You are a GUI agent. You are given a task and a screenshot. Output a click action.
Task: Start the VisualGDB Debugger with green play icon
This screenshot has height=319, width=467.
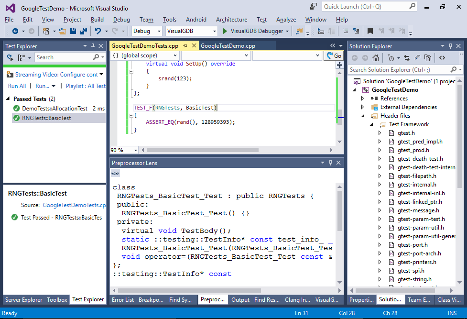coord(225,31)
